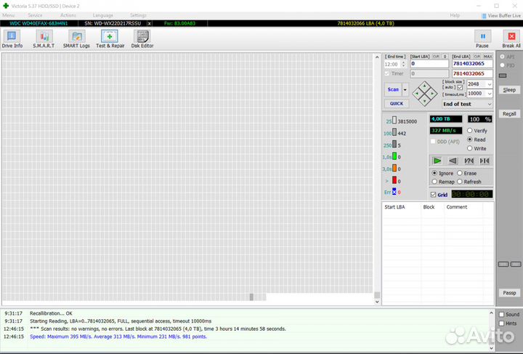
Task: Select reverse scan direction arrow
Action: pyautogui.click(x=453, y=161)
